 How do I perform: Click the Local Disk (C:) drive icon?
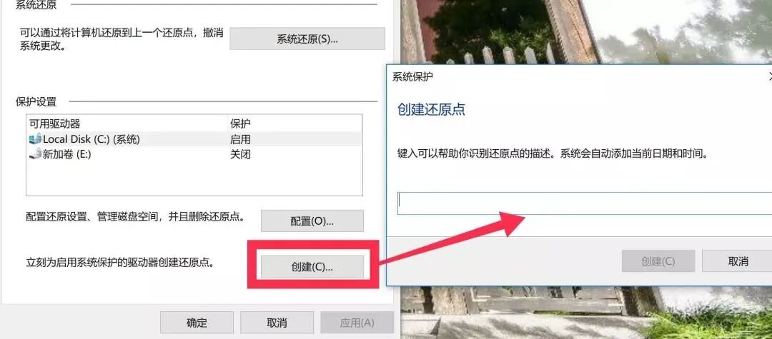(35, 139)
